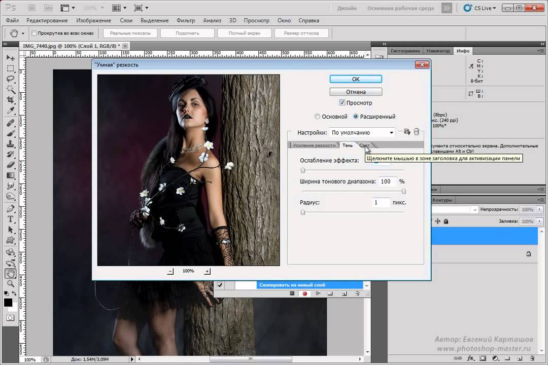This screenshot has height=365, width=548.
Task: Click the record button in Actions panel
Action: coord(305,294)
